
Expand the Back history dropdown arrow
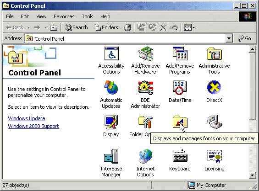[29, 27]
